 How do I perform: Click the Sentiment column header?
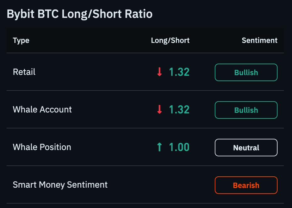[260, 40]
